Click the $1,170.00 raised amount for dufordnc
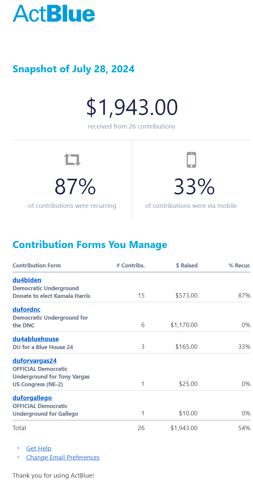The image size is (253, 485). click(184, 325)
